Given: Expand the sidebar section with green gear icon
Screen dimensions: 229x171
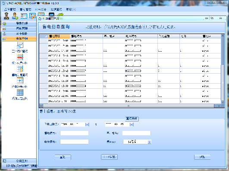Looking at the screenshot, I should click(x=19, y=23).
